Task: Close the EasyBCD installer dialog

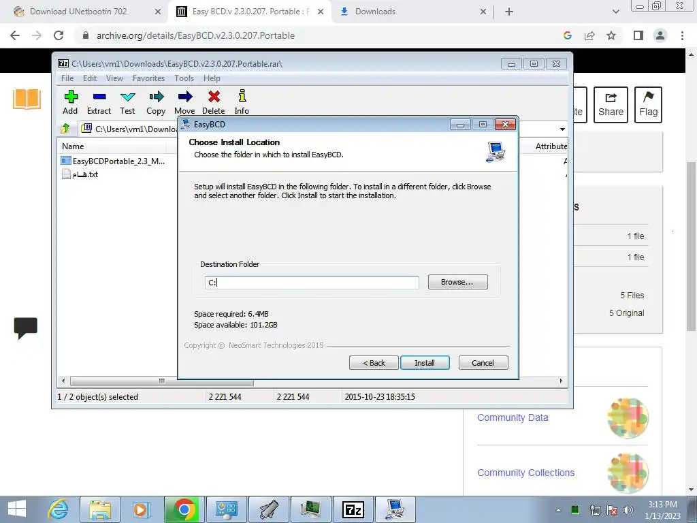Action: click(x=506, y=125)
